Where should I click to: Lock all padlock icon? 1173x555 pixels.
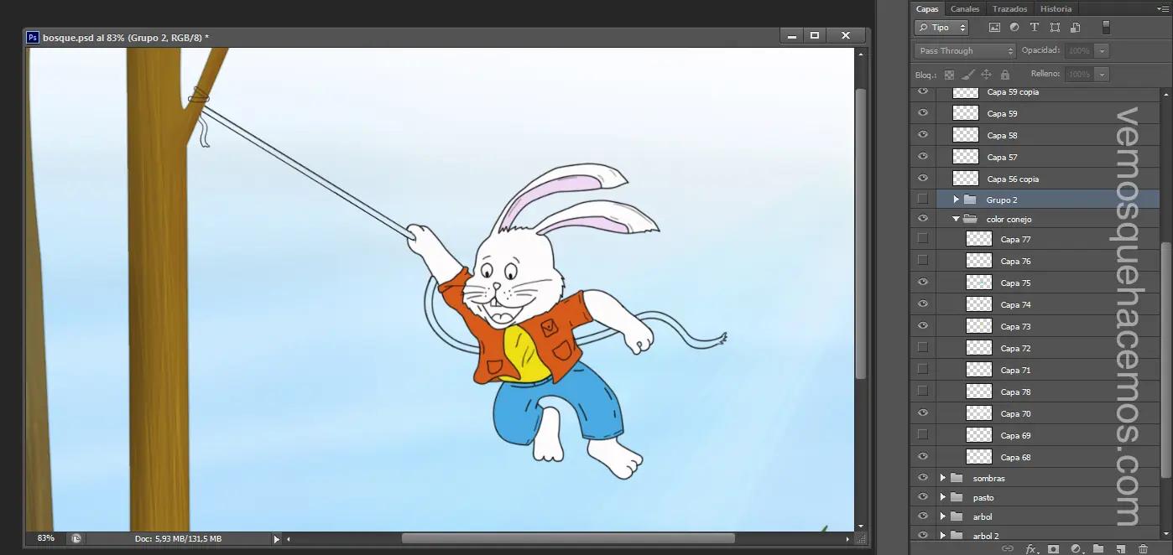[1004, 75]
